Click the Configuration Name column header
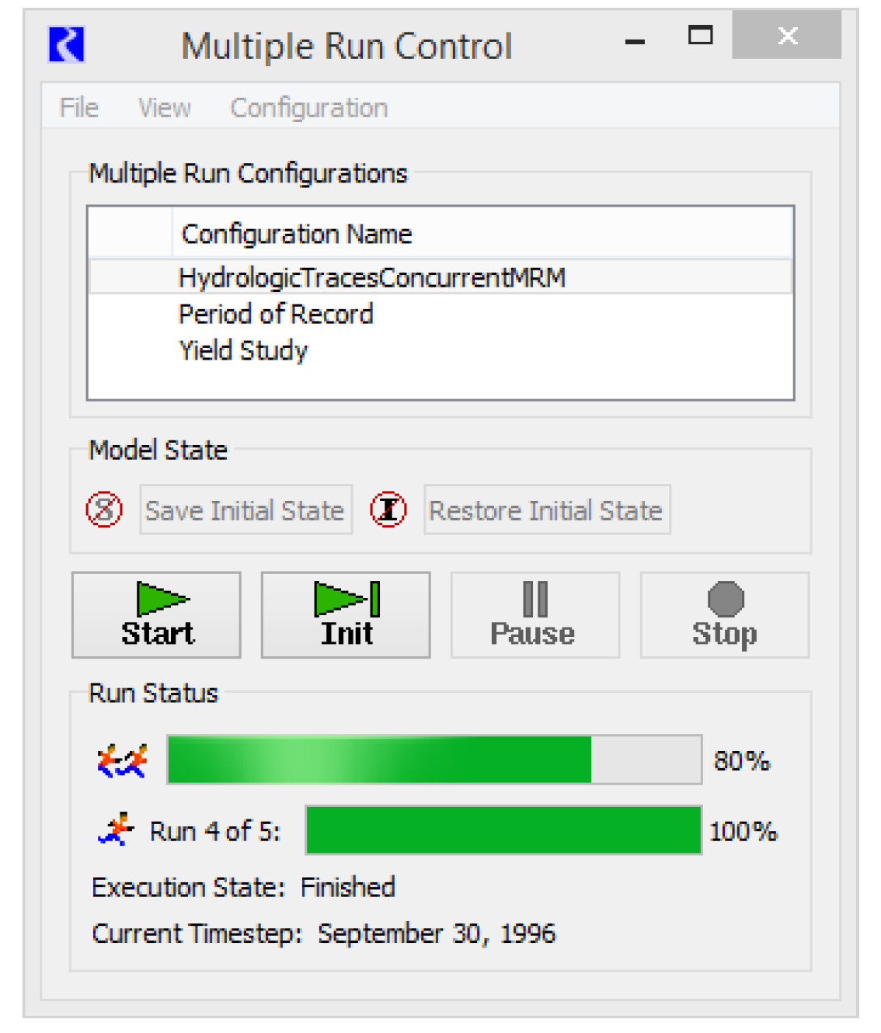Screen dimensions: 881x1033 [x=297, y=234]
